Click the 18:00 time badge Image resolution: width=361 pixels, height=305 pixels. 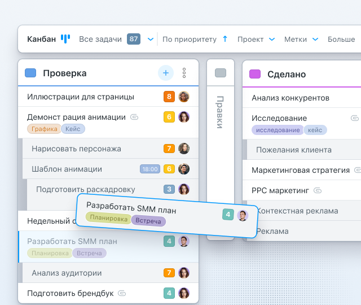[x=149, y=169]
